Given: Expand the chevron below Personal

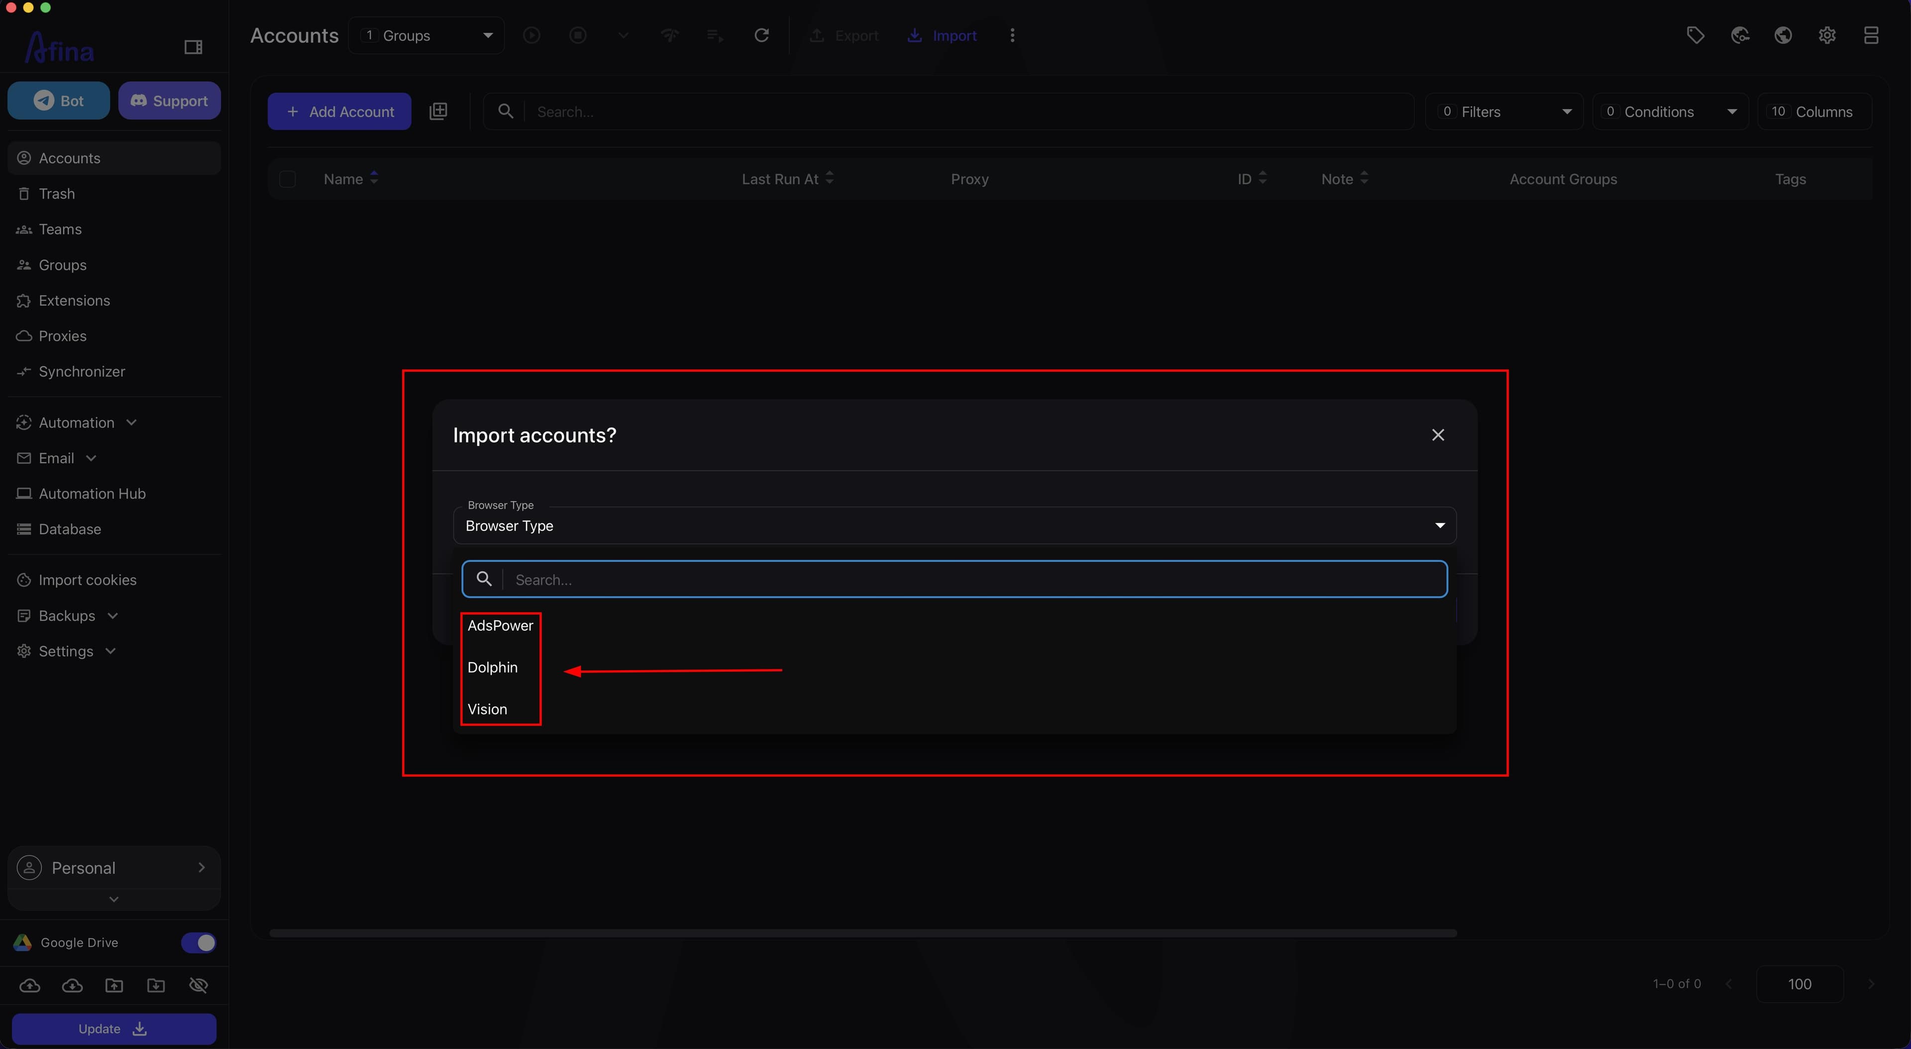Looking at the screenshot, I should pyautogui.click(x=113, y=899).
